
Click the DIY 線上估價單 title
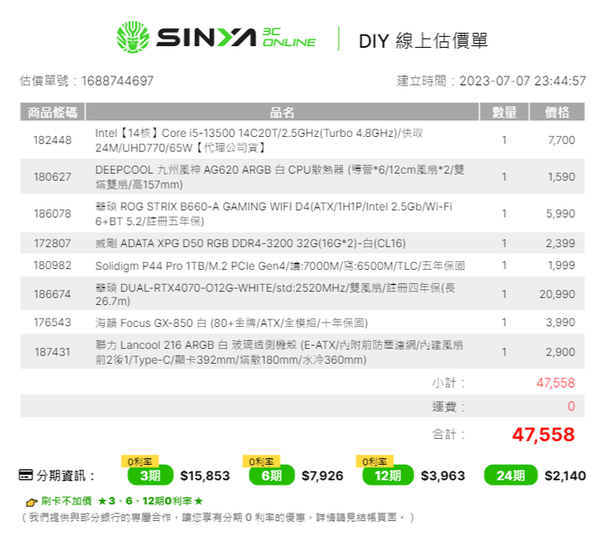423,40
